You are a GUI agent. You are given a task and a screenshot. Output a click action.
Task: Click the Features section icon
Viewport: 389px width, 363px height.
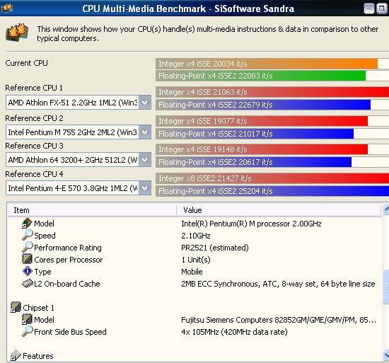[16, 355]
